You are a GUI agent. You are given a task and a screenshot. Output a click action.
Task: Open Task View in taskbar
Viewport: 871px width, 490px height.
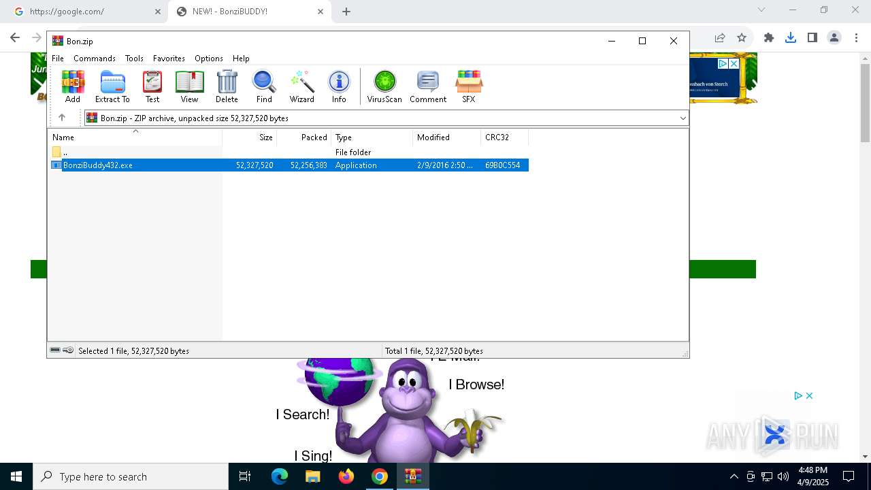click(x=245, y=476)
